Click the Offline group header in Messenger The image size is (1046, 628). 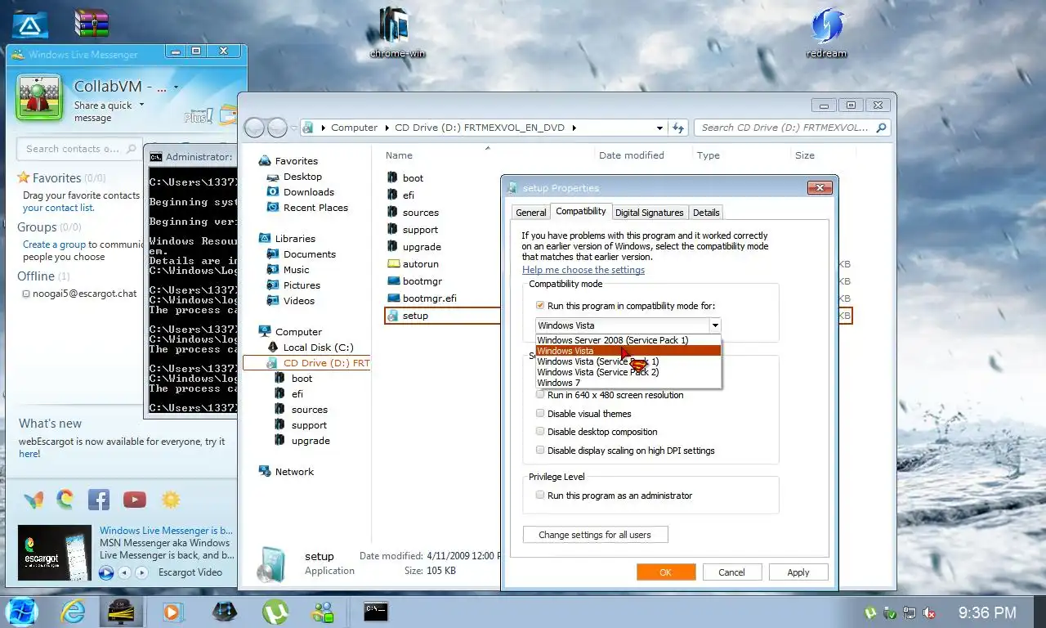(x=43, y=276)
